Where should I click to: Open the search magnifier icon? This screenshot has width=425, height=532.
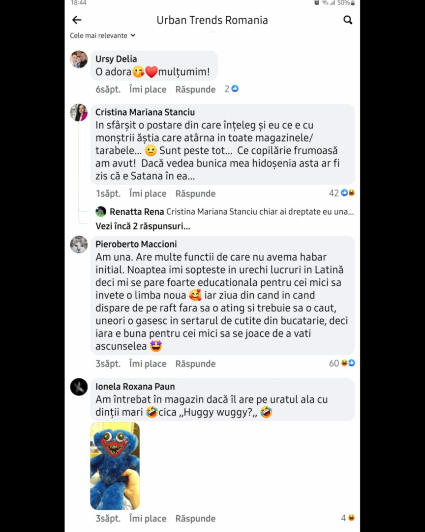(x=348, y=20)
